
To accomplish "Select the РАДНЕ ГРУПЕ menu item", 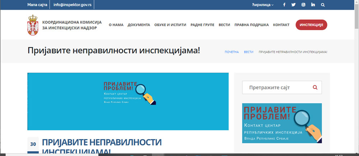I will (202, 25).
